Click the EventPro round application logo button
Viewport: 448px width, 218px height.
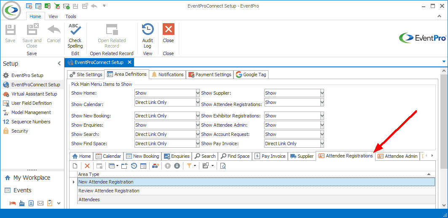point(11,11)
